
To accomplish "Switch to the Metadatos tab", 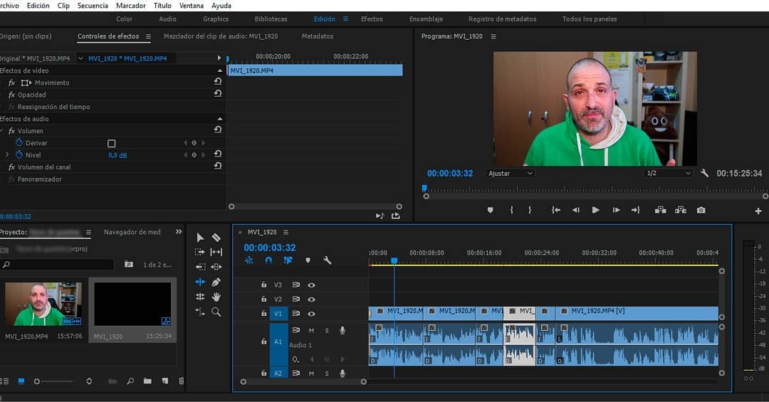I will [317, 36].
